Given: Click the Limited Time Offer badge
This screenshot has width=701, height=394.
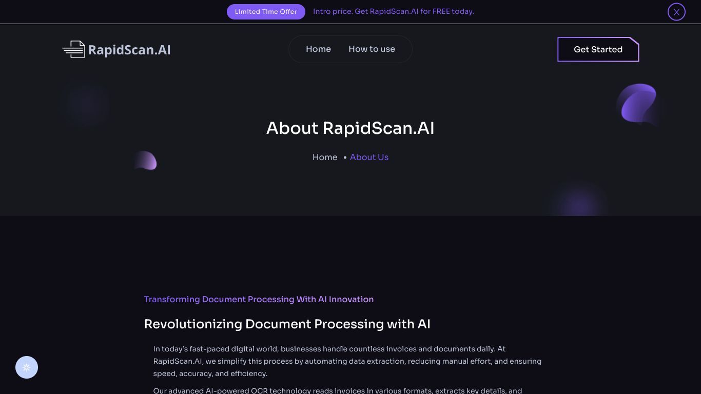Looking at the screenshot, I should (x=266, y=12).
